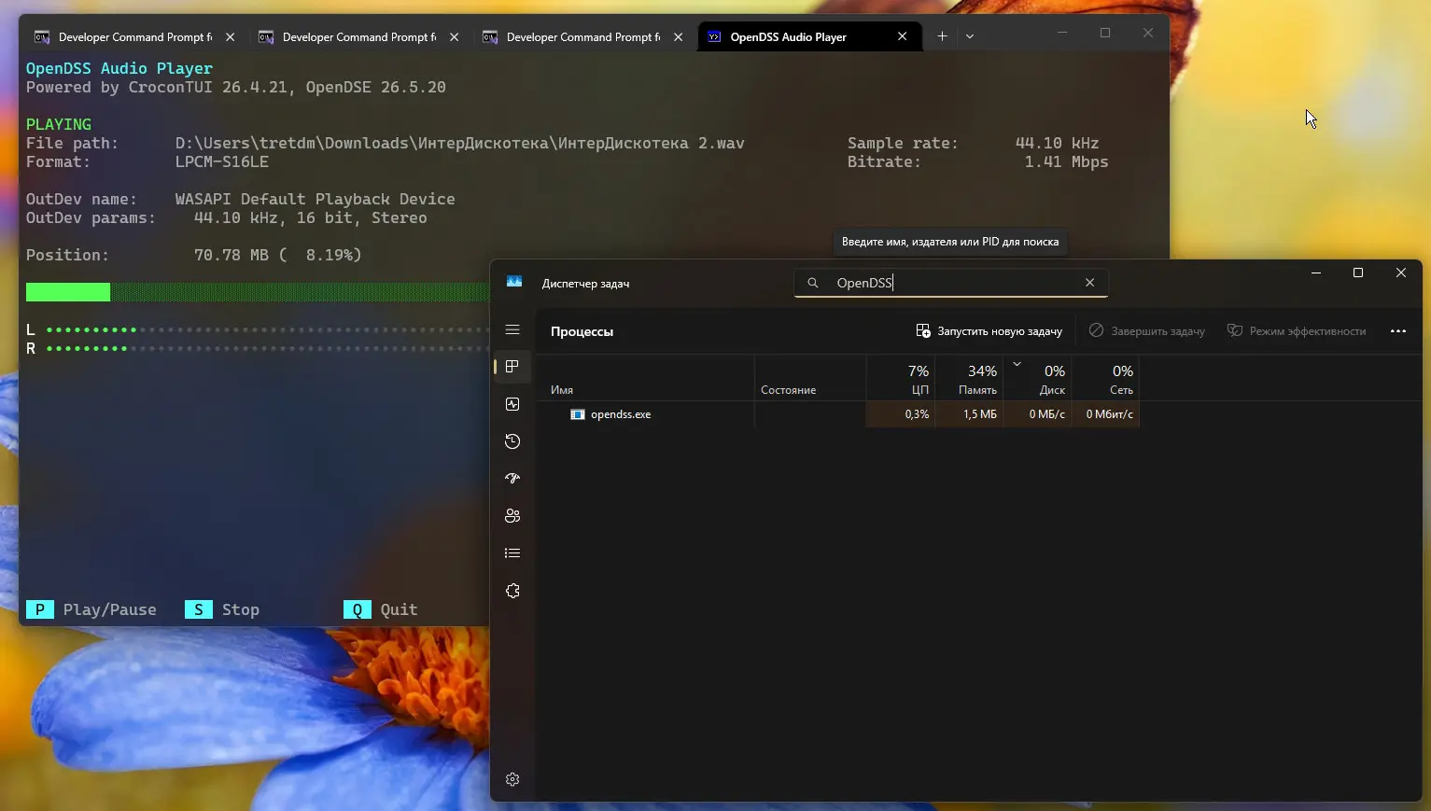Open the Users icon in Task Manager sidebar
This screenshot has width=1431, height=811.
click(x=512, y=516)
